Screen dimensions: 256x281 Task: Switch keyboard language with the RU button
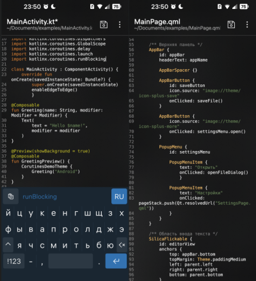[119, 197]
